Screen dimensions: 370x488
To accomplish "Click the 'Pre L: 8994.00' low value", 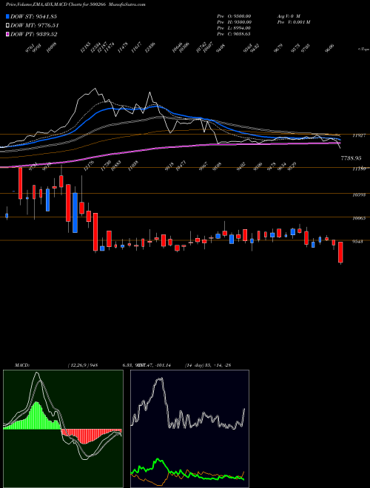I will point(234,28).
